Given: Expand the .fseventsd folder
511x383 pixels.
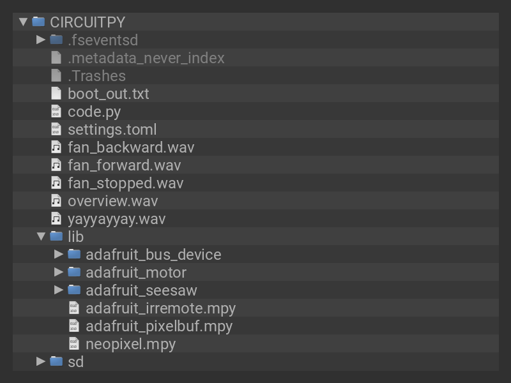Looking at the screenshot, I should click(x=41, y=40).
